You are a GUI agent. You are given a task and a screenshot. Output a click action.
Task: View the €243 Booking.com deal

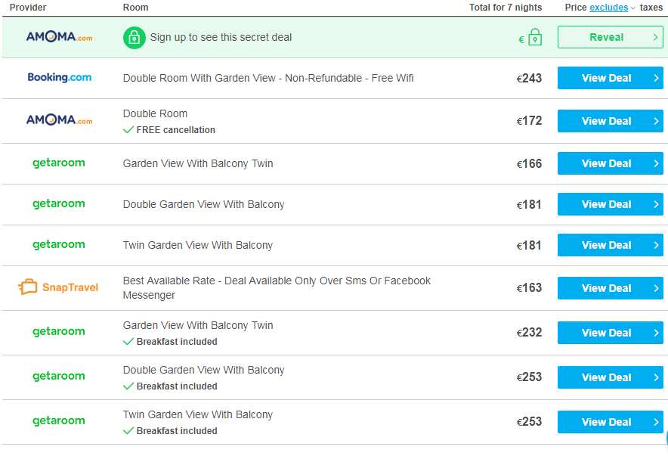(x=610, y=78)
